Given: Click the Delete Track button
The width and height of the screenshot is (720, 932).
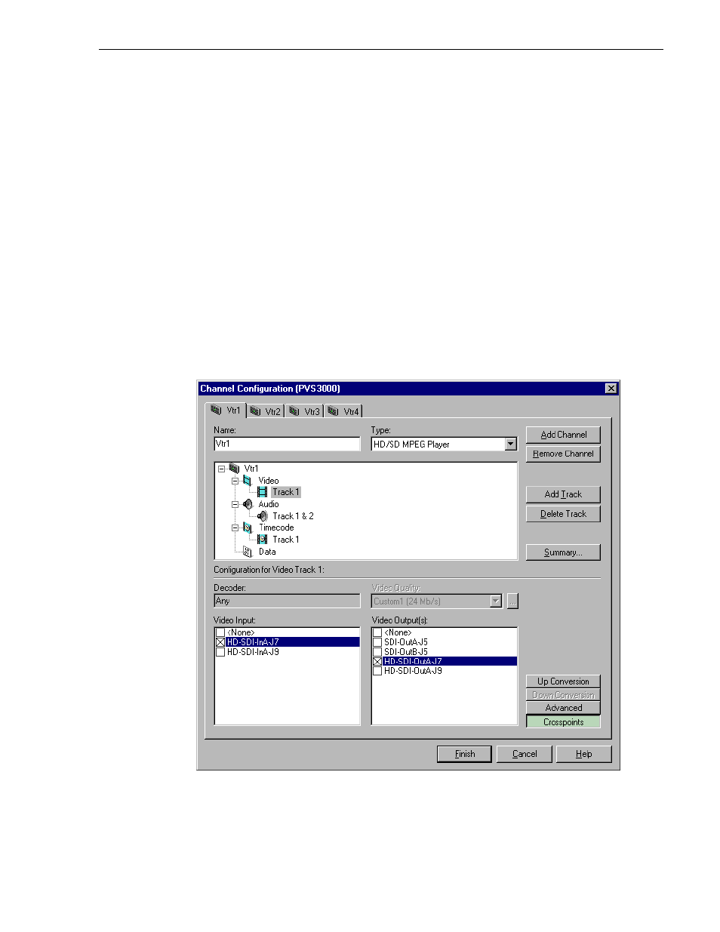Looking at the screenshot, I should tap(563, 514).
